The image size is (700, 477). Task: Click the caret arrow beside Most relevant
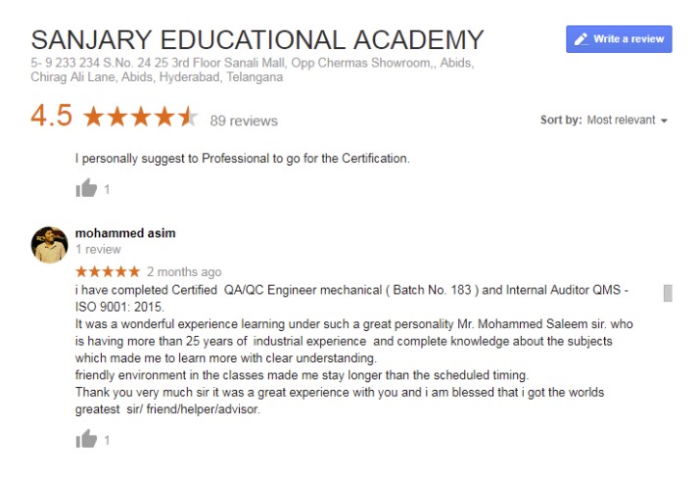(665, 120)
